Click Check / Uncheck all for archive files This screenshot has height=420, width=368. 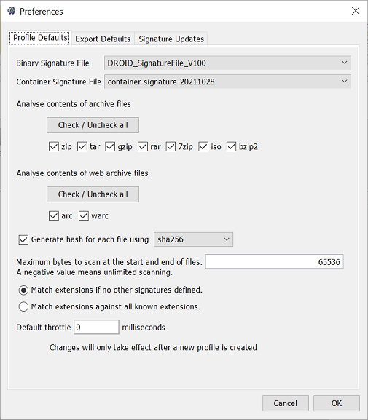pos(93,125)
